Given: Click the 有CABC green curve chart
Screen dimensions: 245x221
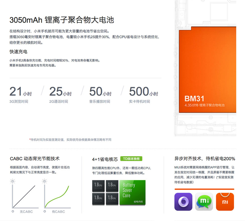Looking at the screenshot, I should [57, 197].
